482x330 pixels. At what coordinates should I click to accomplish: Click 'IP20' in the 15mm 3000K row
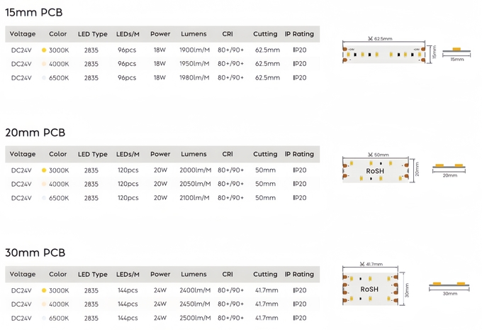[x=299, y=50]
